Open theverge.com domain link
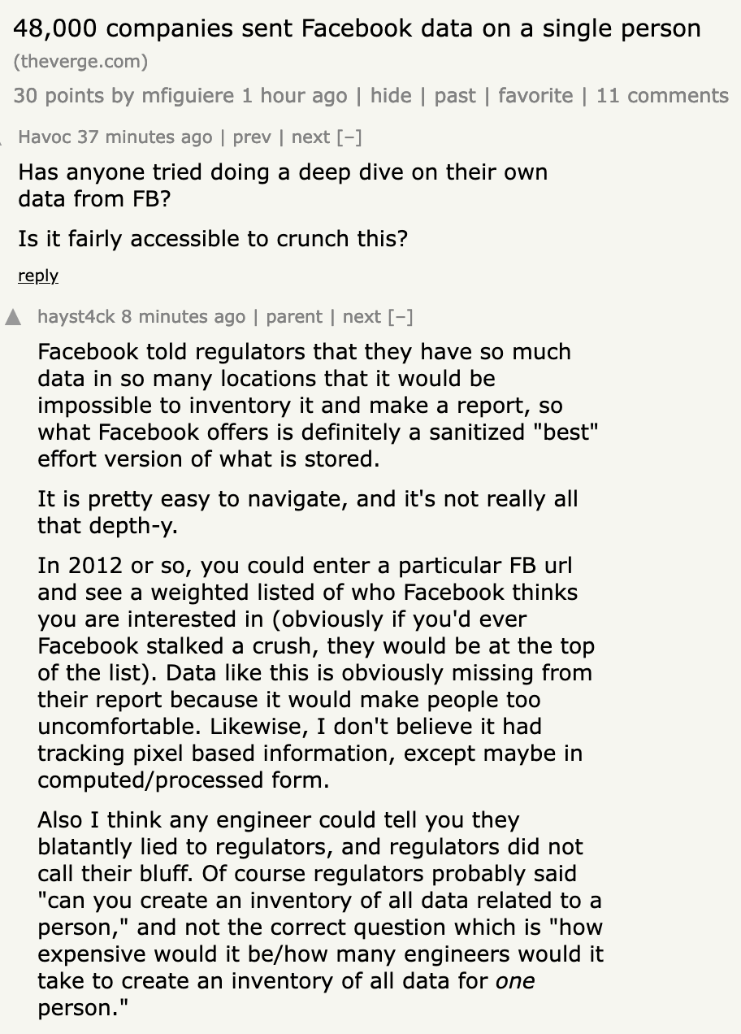Viewport: 741px width, 1034px height. [x=80, y=61]
